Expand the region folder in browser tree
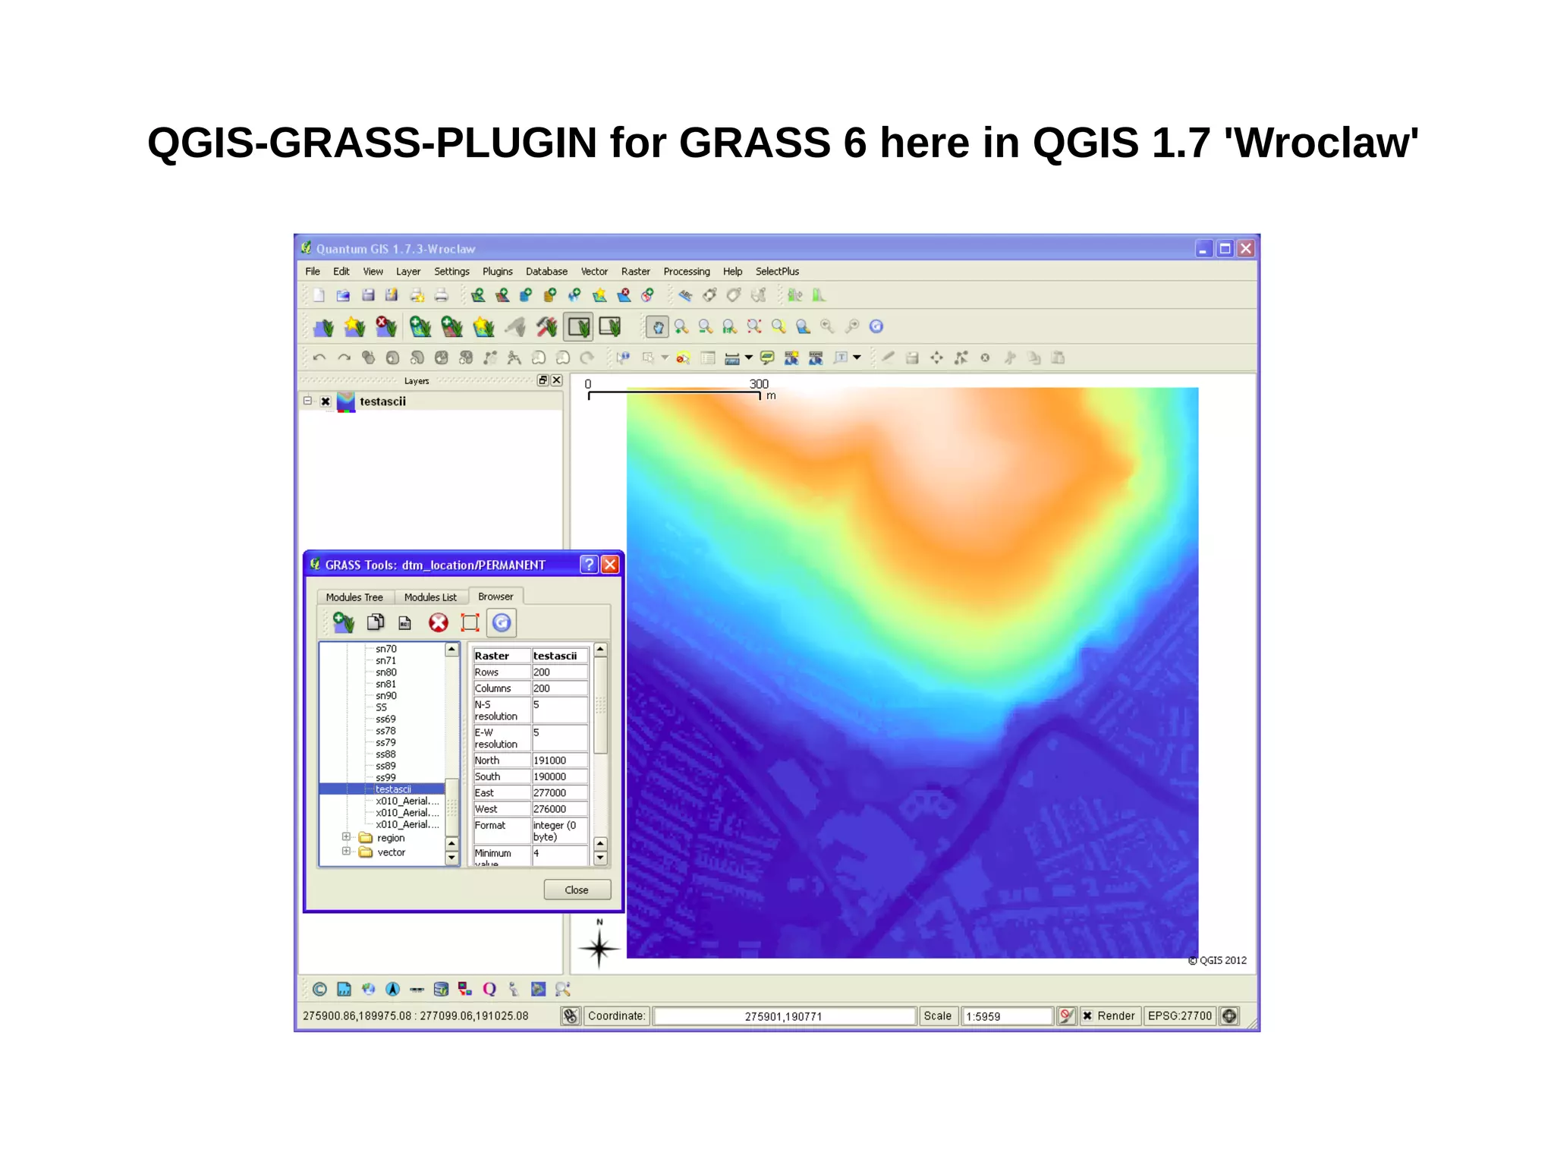 coord(346,836)
